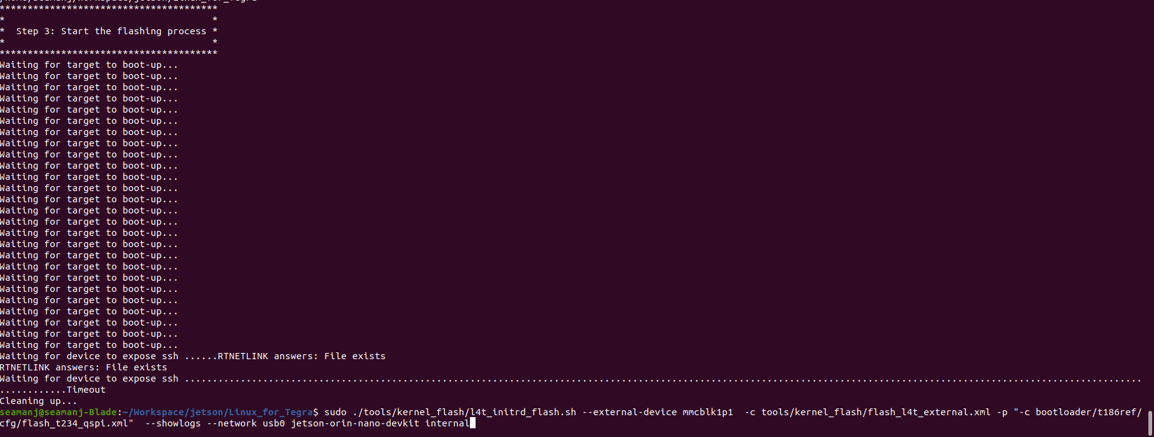Click the 'jetson-orin-nano-devkit' board name
The height and width of the screenshot is (437, 1154).
[x=355, y=423]
